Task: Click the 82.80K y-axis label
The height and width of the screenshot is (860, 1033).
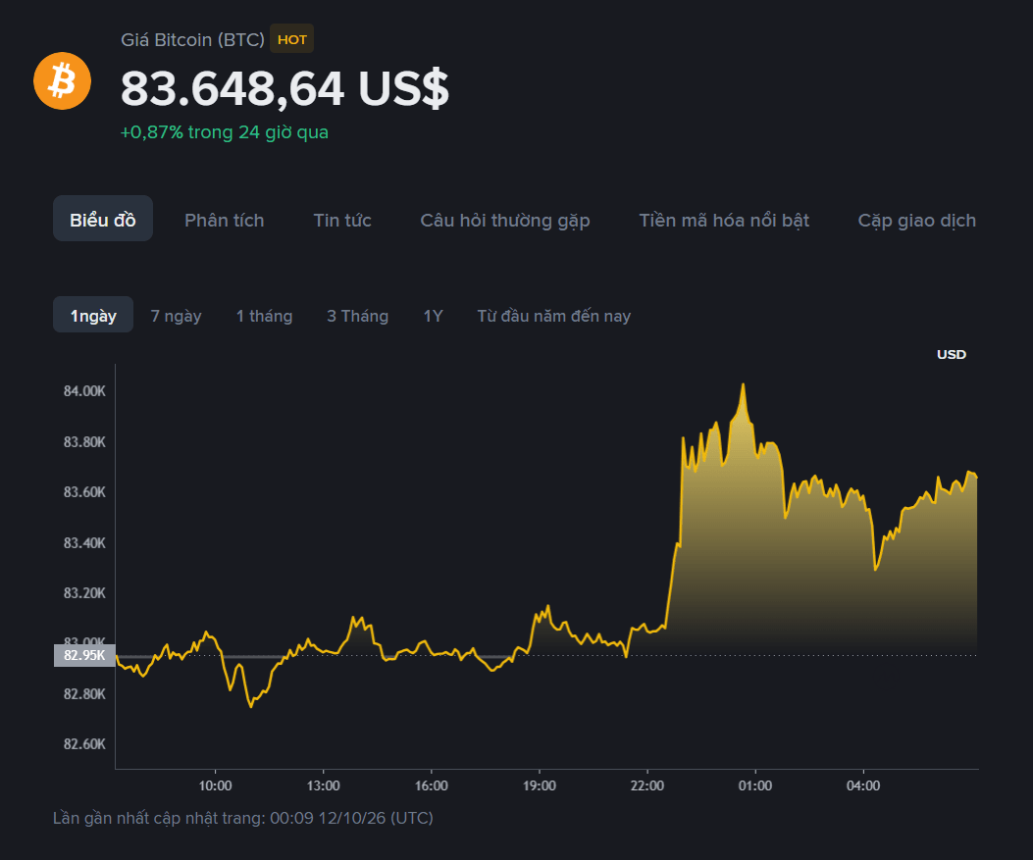Action: [84, 694]
